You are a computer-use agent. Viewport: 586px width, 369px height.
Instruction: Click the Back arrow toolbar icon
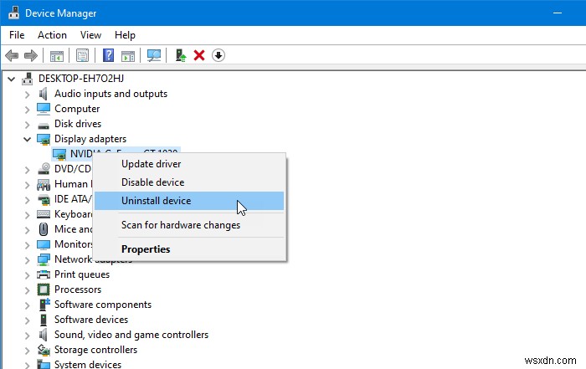click(12, 56)
